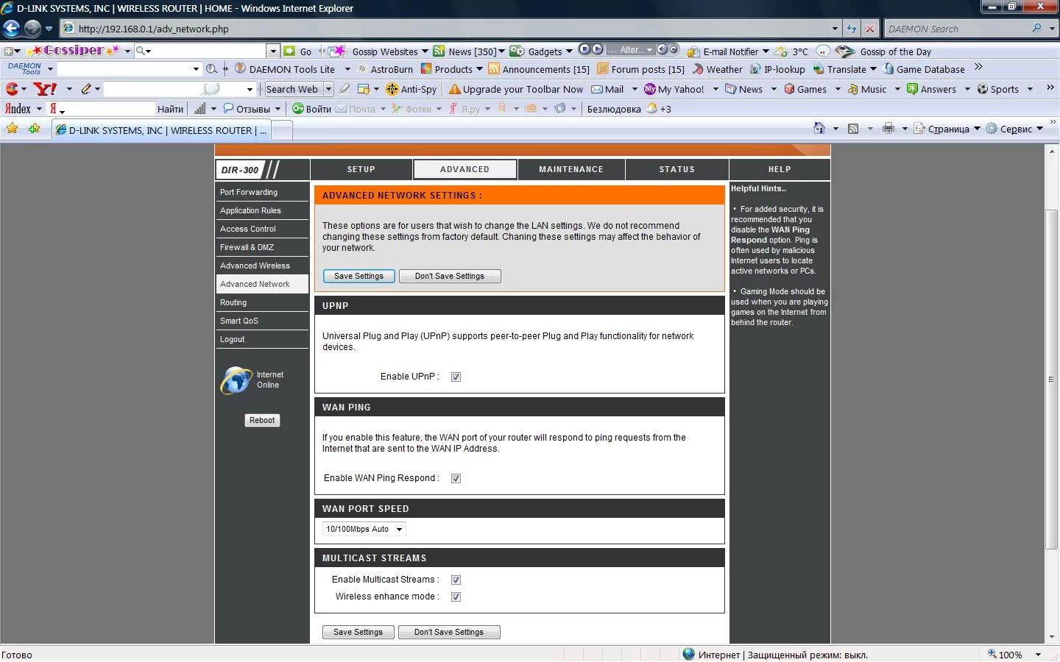Viewport: 1060px width, 662px height.
Task: Switch to the MAINTENANCE tab
Action: coord(571,169)
